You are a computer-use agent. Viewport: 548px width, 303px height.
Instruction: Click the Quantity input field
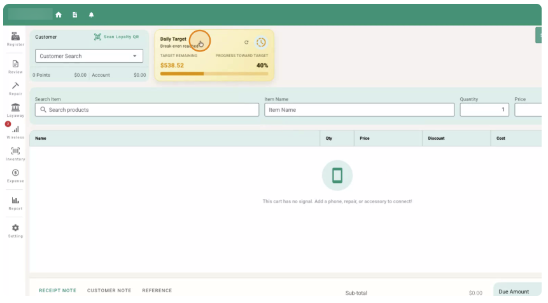[x=484, y=109]
